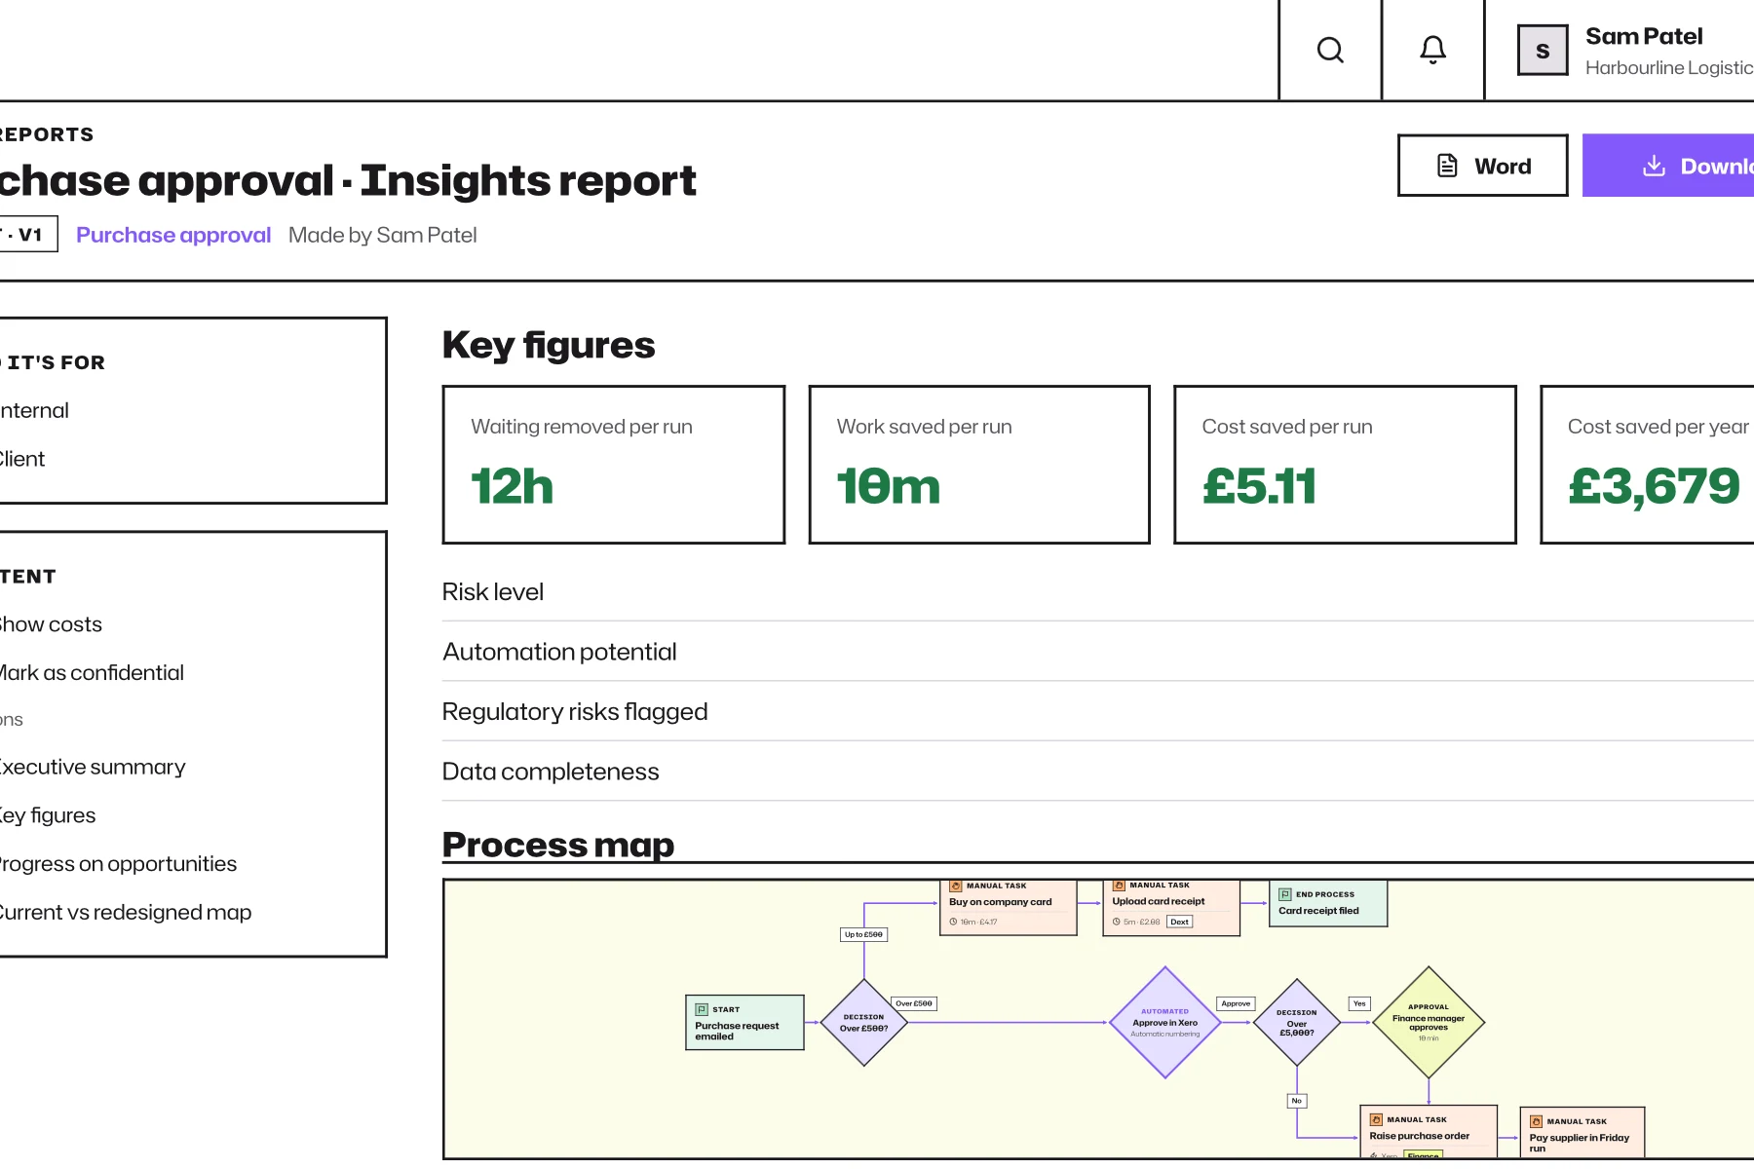This screenshot has height=1169, width=1754.
Task: Click the Regulatory risks flagged row
Action: click(x=1098, y=712)
